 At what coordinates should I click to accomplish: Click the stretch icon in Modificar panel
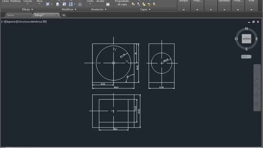(x=58, y=4)
